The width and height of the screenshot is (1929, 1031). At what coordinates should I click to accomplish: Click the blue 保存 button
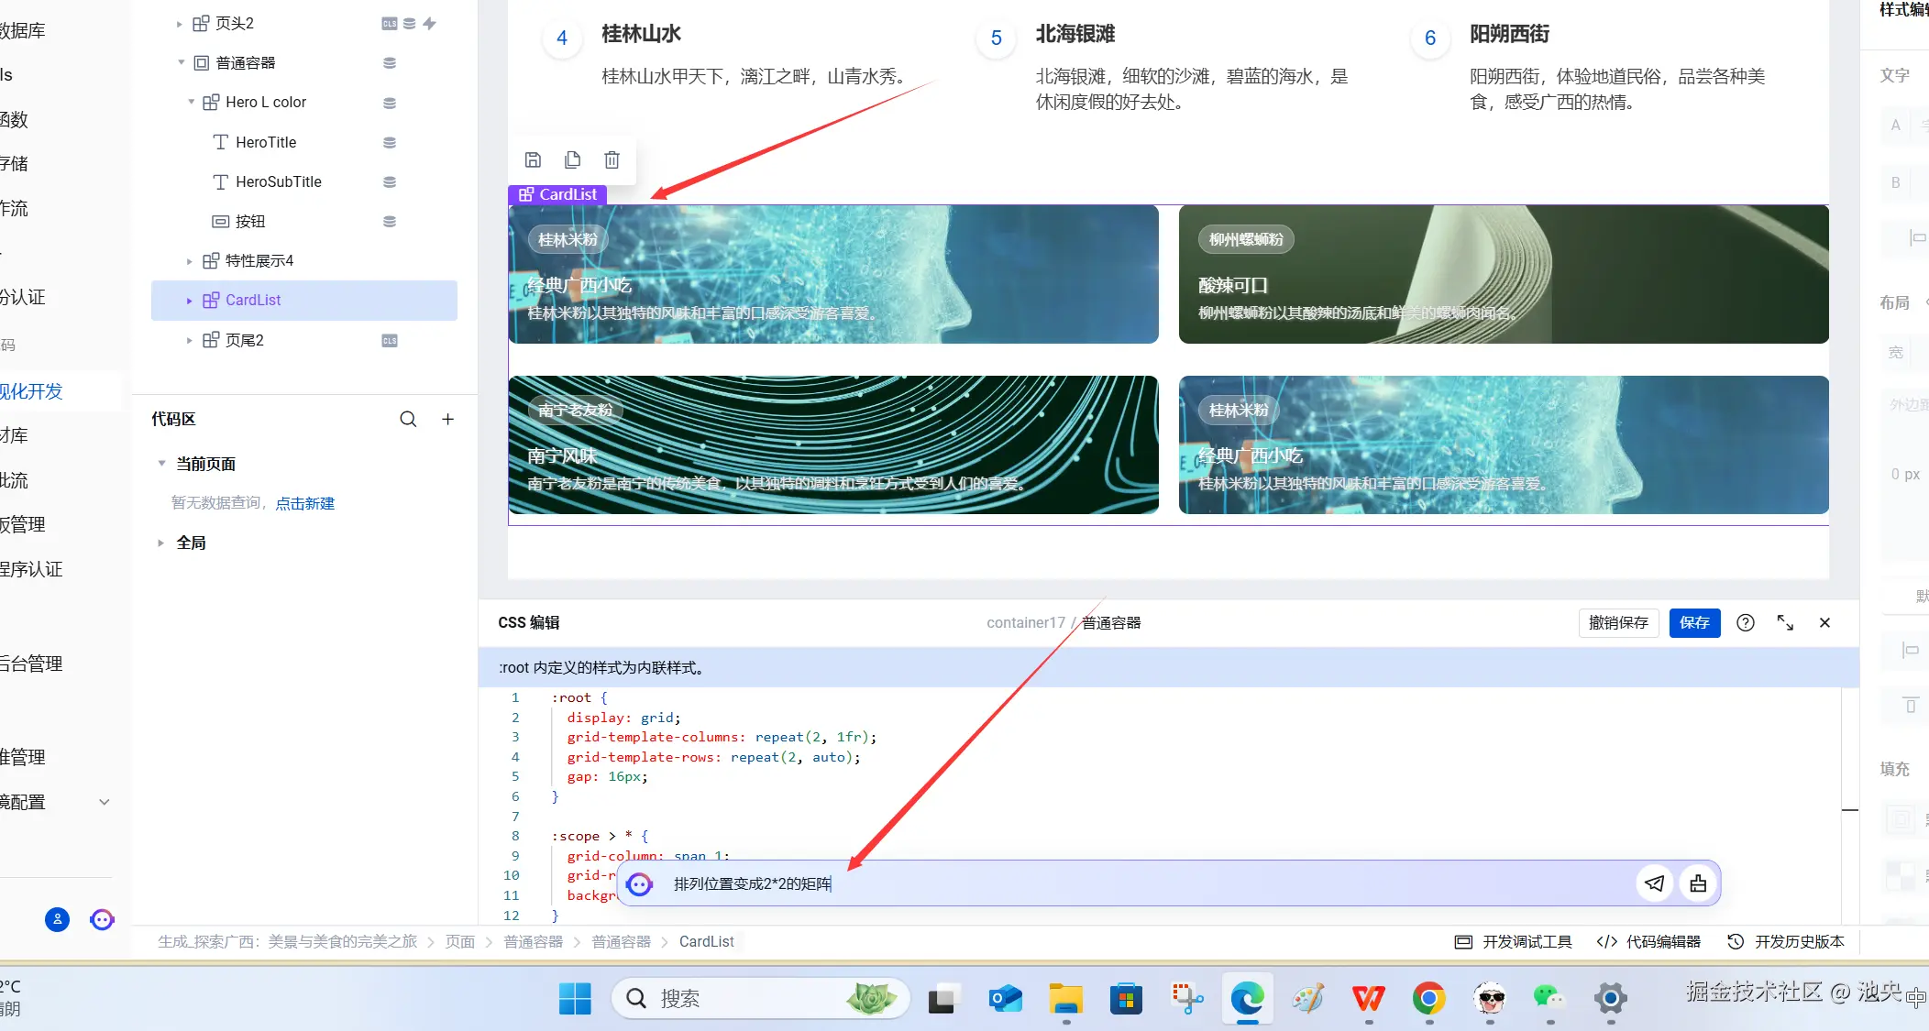[1693, 622]
